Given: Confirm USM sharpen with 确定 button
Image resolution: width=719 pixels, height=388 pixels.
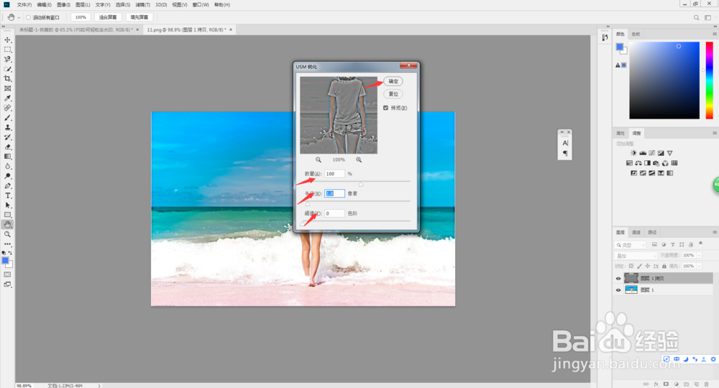Looking at the screenshot, I should click(x=393, y=81).
